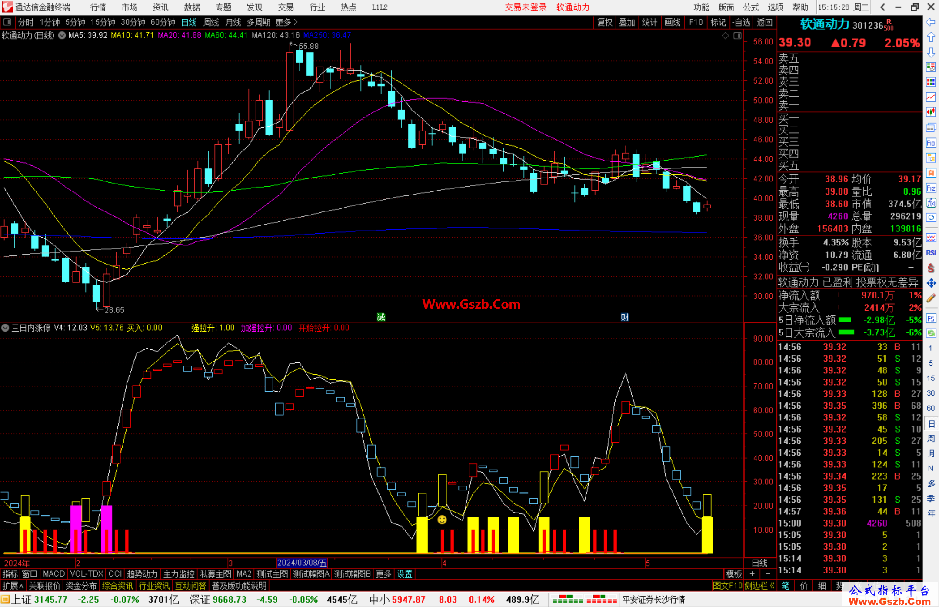Expand the 更多 periods dropdown in toolbar

click(x=286, y=22)
